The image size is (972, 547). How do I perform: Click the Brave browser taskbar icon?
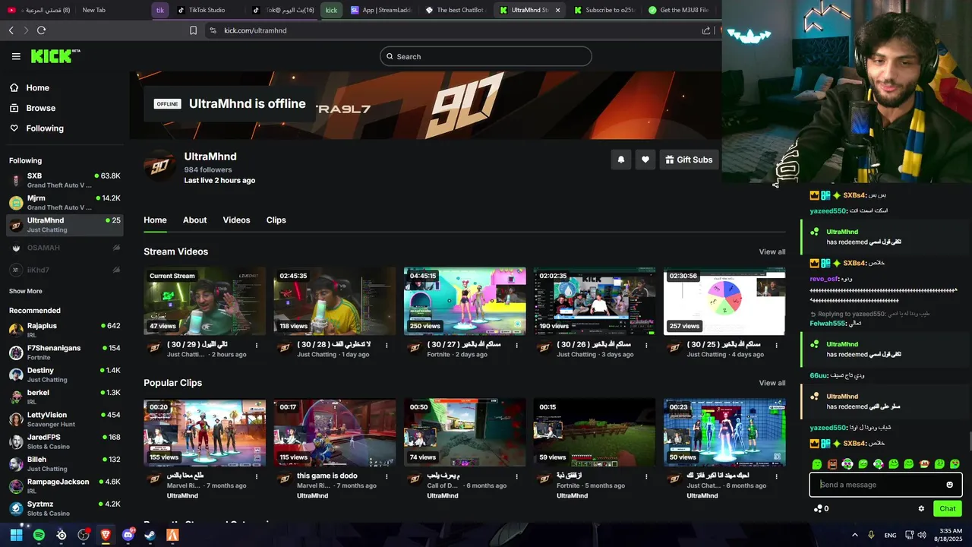point(106,535)
